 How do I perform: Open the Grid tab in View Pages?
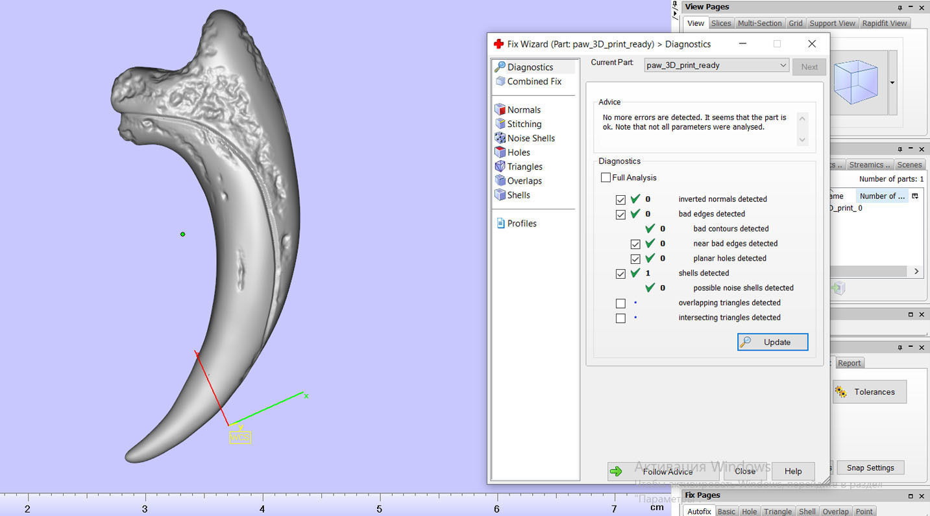pyautogui.click(x=796, y=23)
